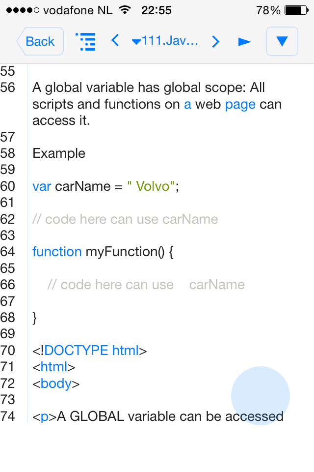This screenshot has width=314, height=472.
Task: Select line number 70 in gutter
Action: tap(8, 351)
